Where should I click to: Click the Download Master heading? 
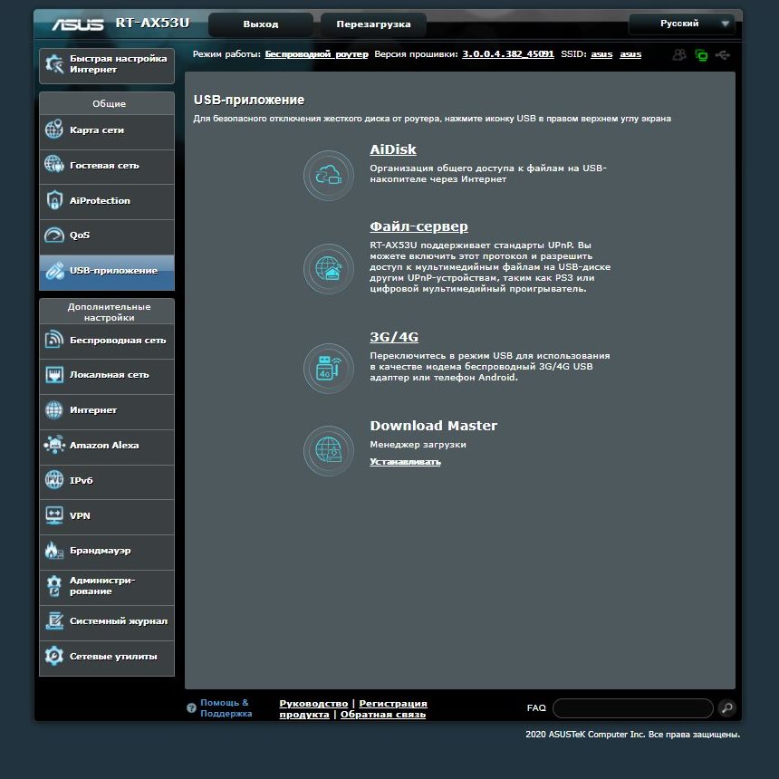433,425
